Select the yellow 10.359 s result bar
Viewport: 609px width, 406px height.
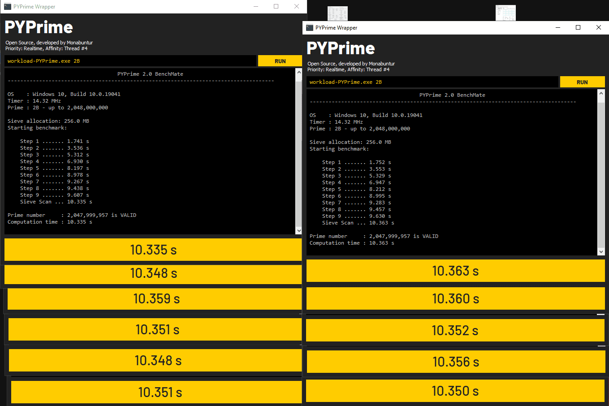155,299
